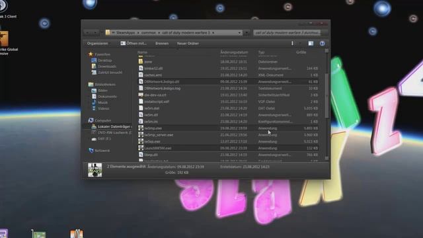The image size is (423, 238).
Task: Click the DVD-RW-Laufwerk drive icon
Action: [x=94, y=132]
